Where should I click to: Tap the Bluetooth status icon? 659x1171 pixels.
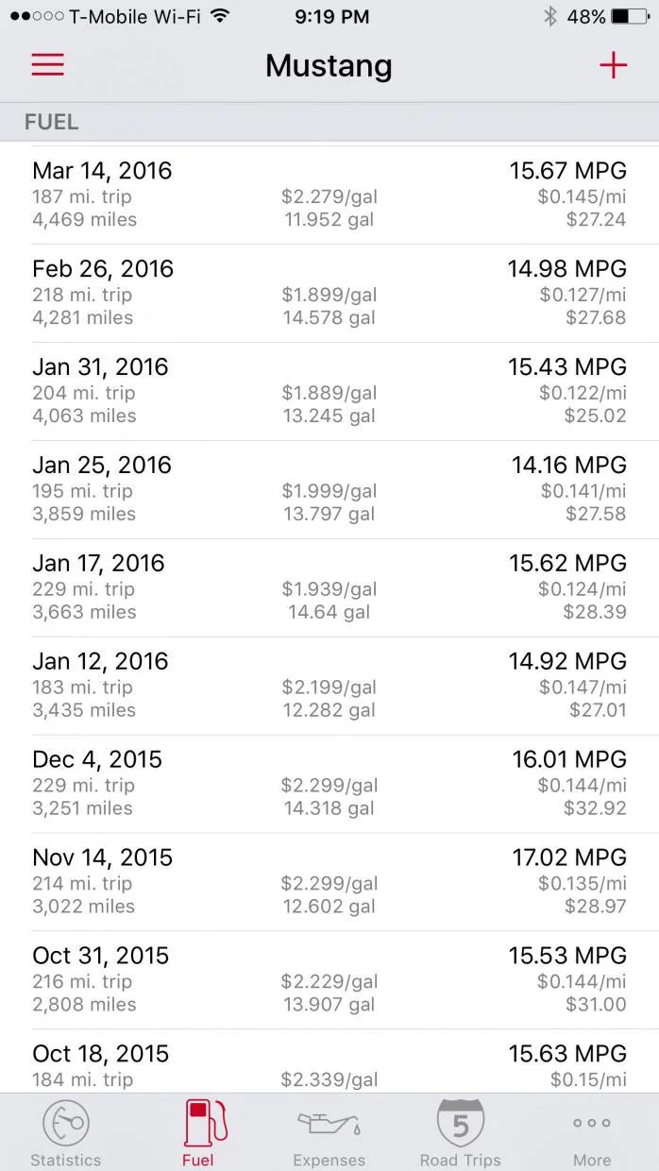(x=550, y=16)
